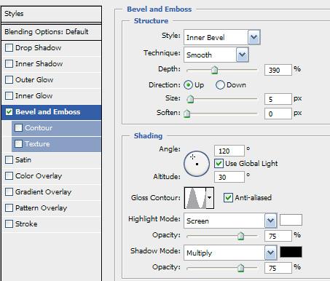Enable the Gradient Overlay checkbox
330x281 pixels.
tap(9, 192)
